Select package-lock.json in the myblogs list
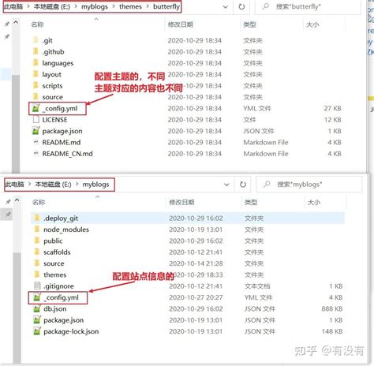This screenshot has width=374, height=366. [71, 331]
